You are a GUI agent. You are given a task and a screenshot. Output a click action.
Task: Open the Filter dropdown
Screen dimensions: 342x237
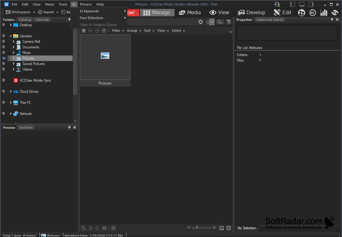point(118,31)
